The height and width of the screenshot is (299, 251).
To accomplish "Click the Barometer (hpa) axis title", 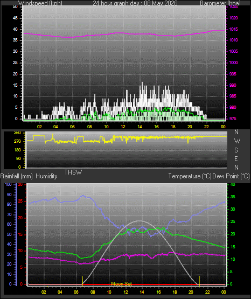I will pos(220,3).
